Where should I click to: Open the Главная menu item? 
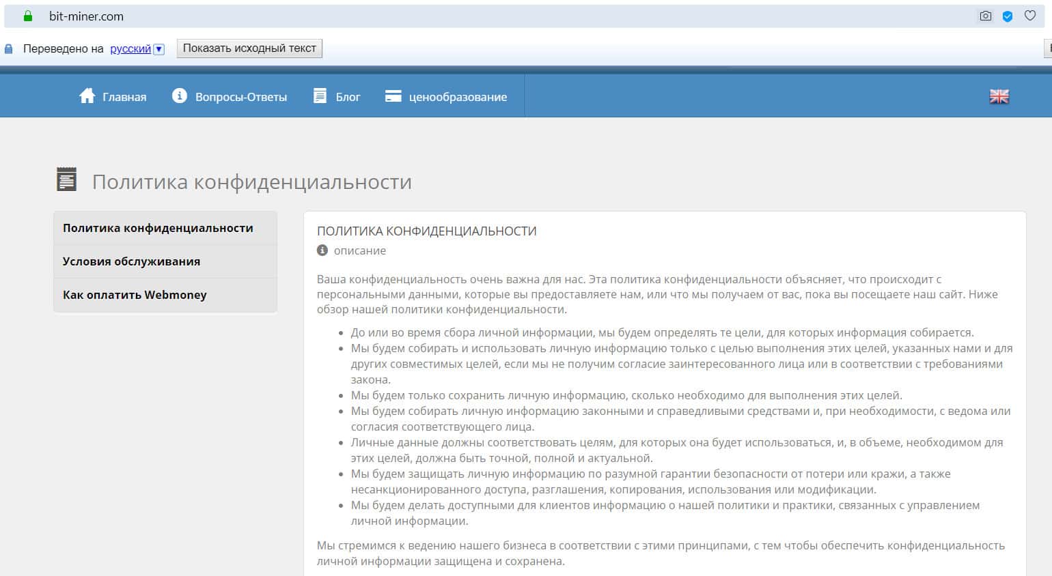coord(124,97)
